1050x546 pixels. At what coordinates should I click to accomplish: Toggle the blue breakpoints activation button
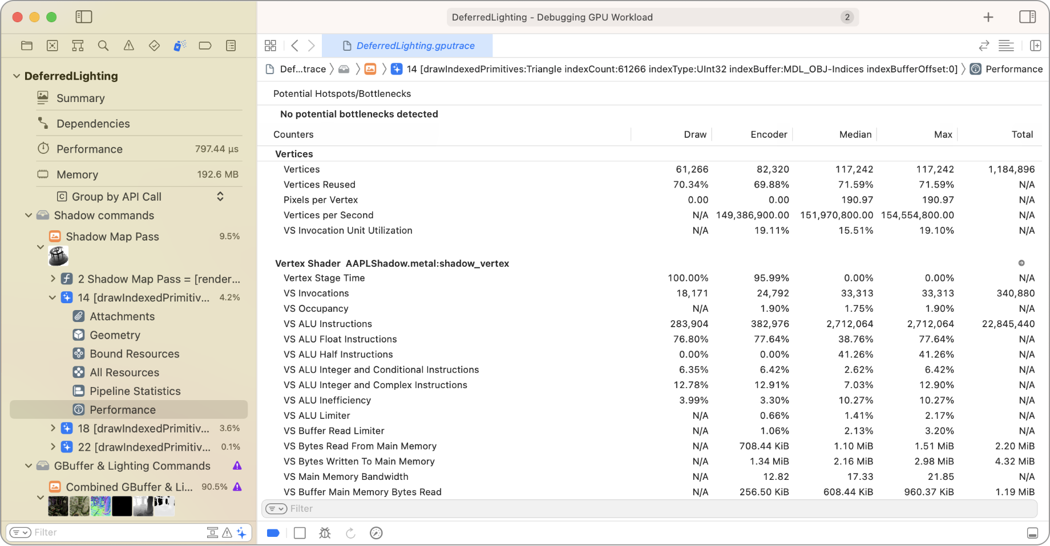pyautogui.click(x=273, y=533)
